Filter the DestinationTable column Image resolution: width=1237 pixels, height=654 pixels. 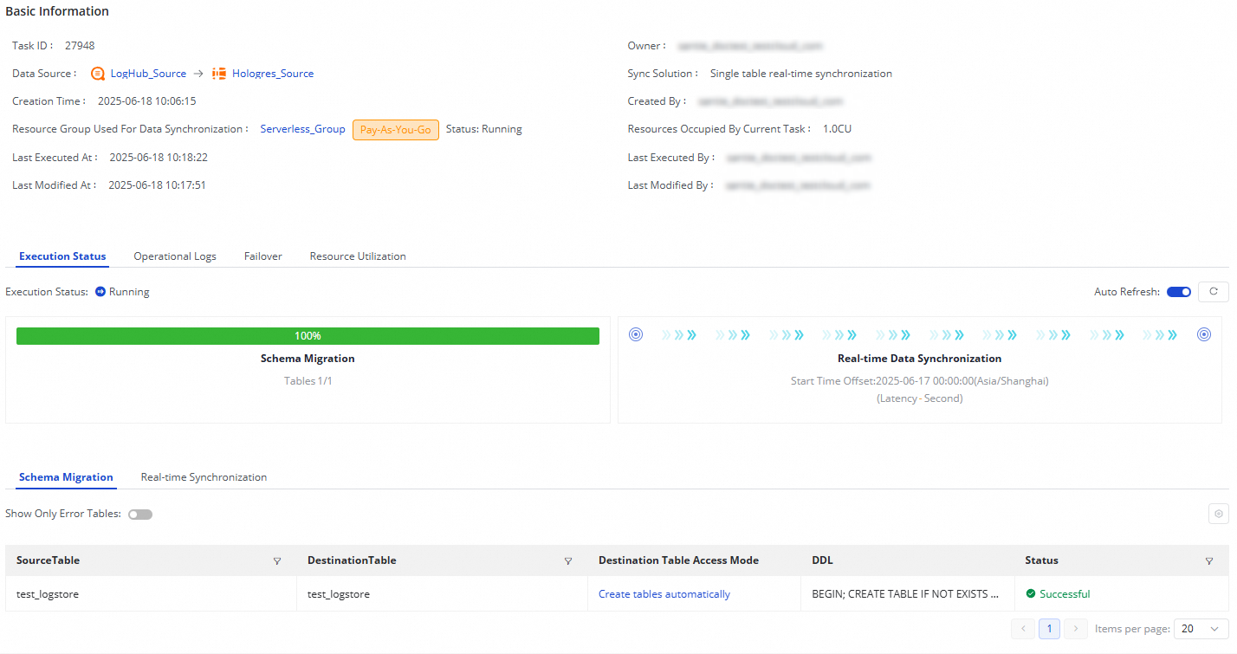pos(568,561)
